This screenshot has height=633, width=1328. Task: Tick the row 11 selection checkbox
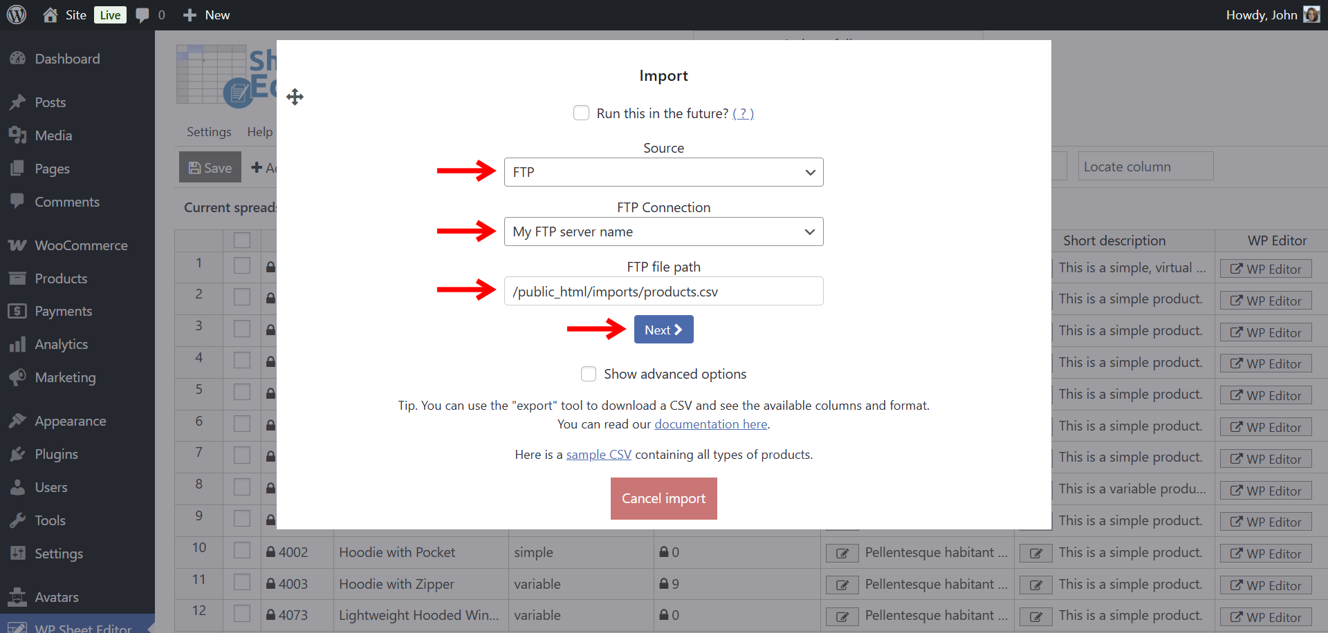(242, 583)
